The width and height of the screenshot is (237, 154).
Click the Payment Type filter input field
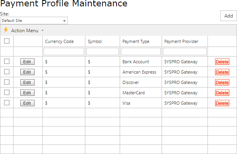pyautogui.click(x=141, y=52)
